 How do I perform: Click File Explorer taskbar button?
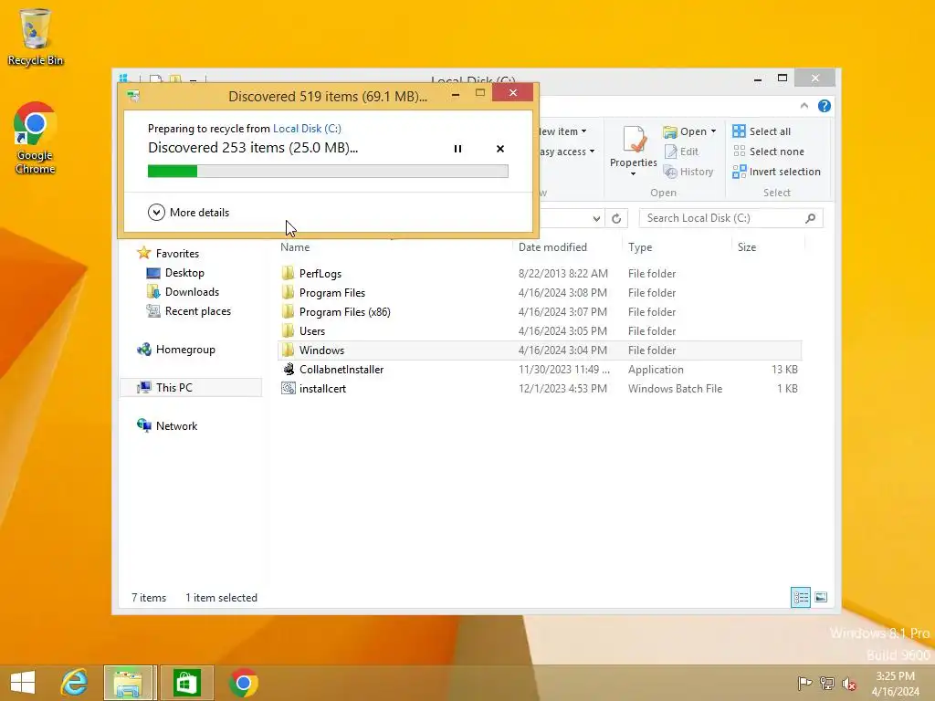128,683
